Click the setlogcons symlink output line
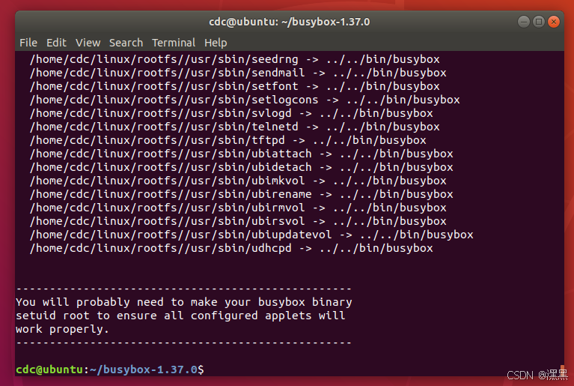Viewport: 574px width, 386px height. click(x=245, y=100)
